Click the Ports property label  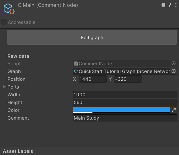point(13,87)
